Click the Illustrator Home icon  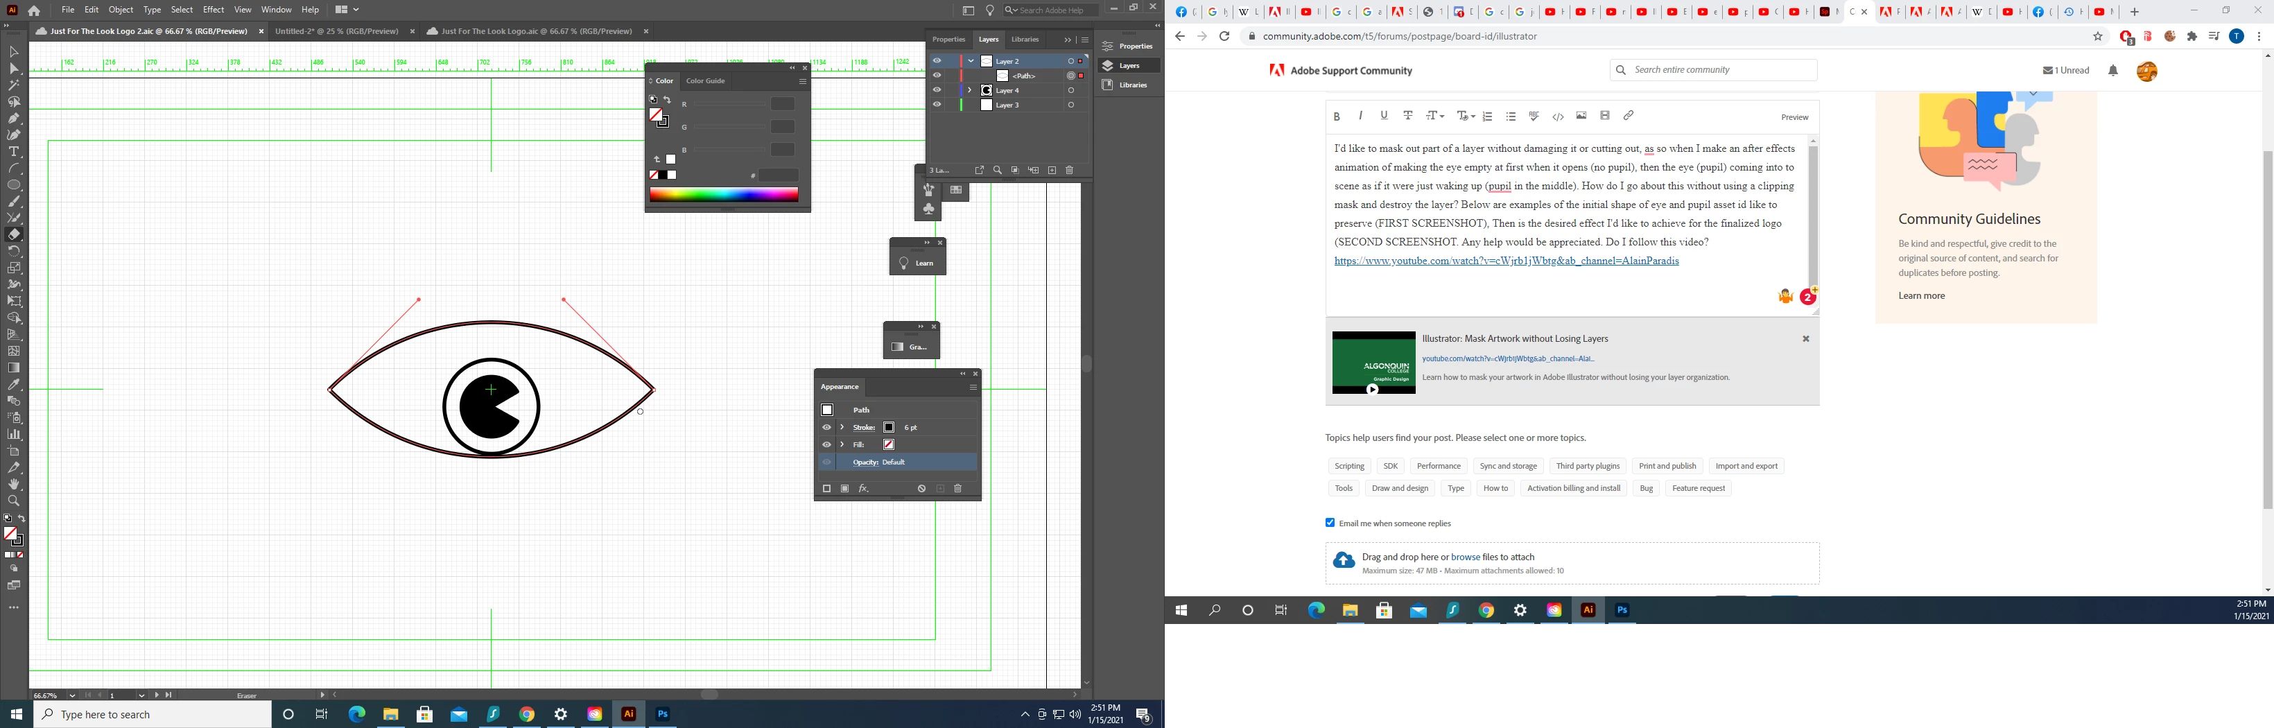(33, 10)
